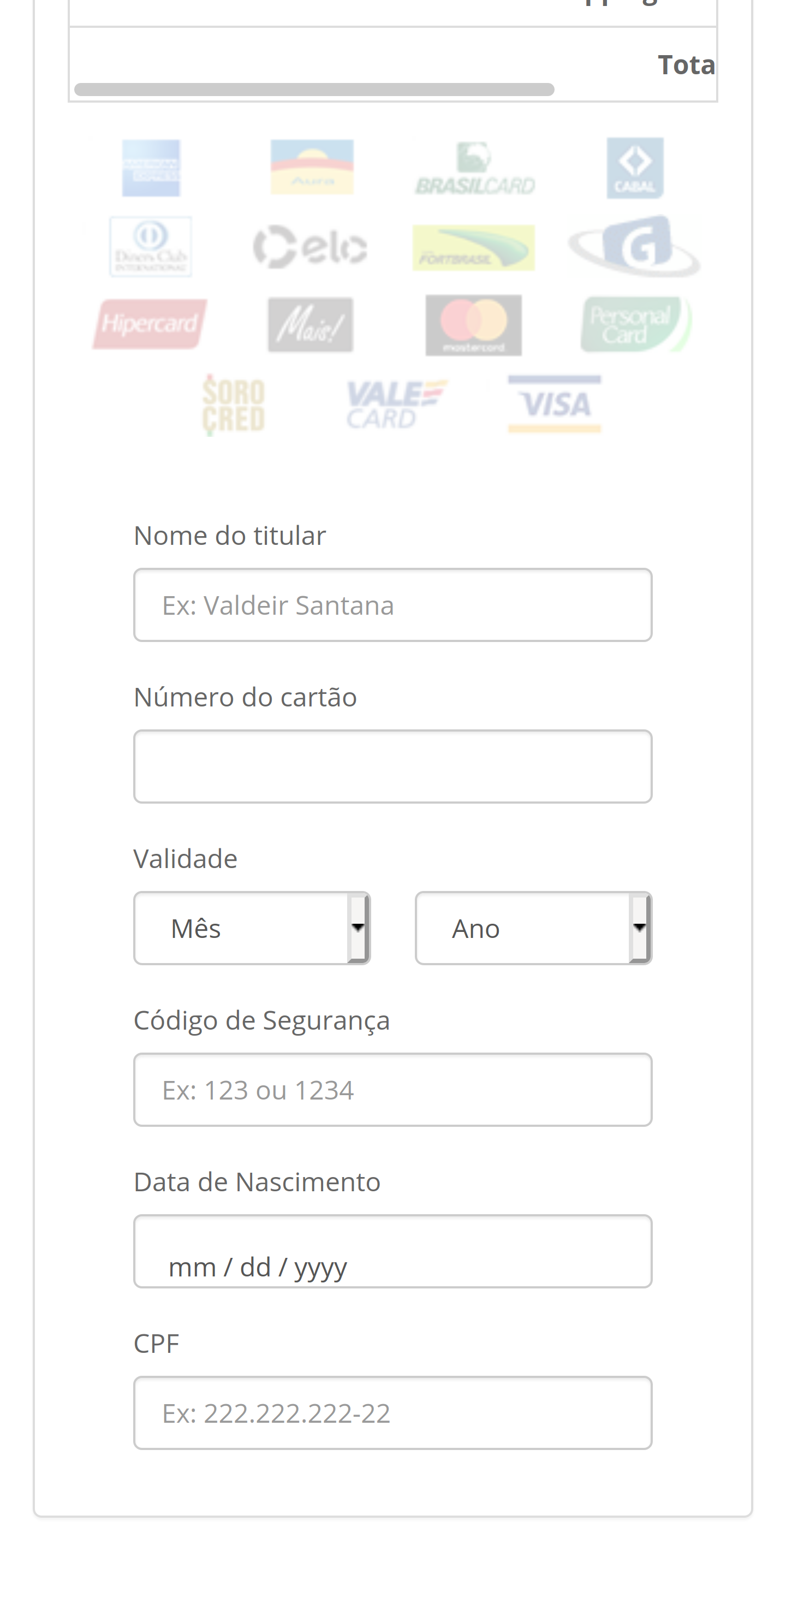The height and width of the screenshot is (1616, 786).
Task: Pick the Fortbrasil card logo
Action: tap(474, 248)
